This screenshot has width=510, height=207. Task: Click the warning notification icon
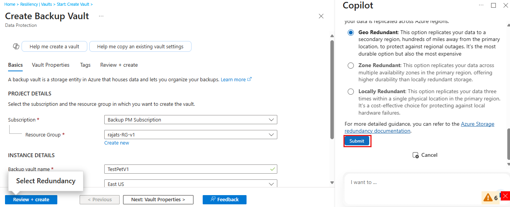click(x=488, y=198)
